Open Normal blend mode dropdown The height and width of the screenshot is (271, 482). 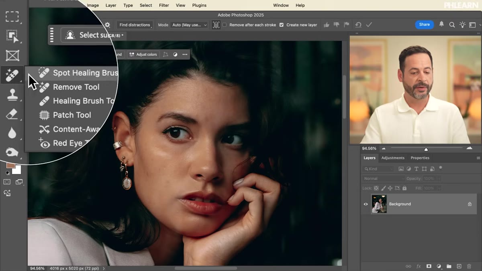(x=384, y=178)
